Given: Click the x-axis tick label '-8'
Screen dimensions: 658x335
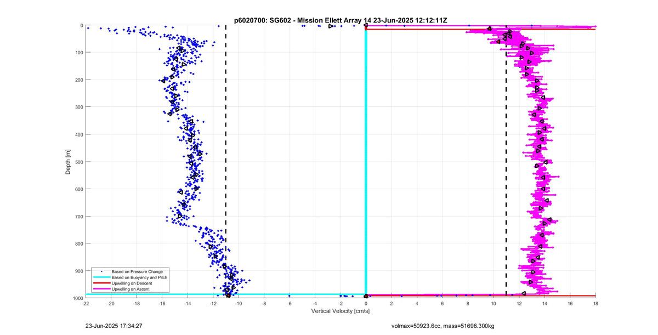Looking at the screenshot, I should click(264, 303).
